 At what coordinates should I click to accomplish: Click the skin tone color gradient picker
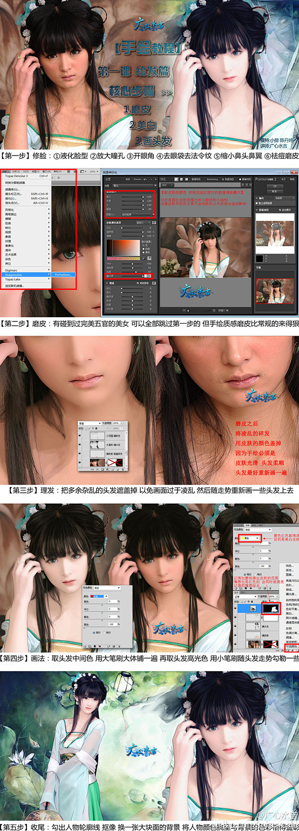[x=124, y=247]
